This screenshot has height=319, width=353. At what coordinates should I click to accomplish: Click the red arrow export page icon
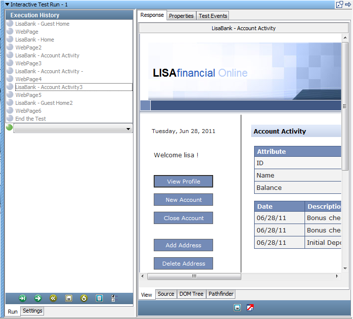tap(250, 308)
